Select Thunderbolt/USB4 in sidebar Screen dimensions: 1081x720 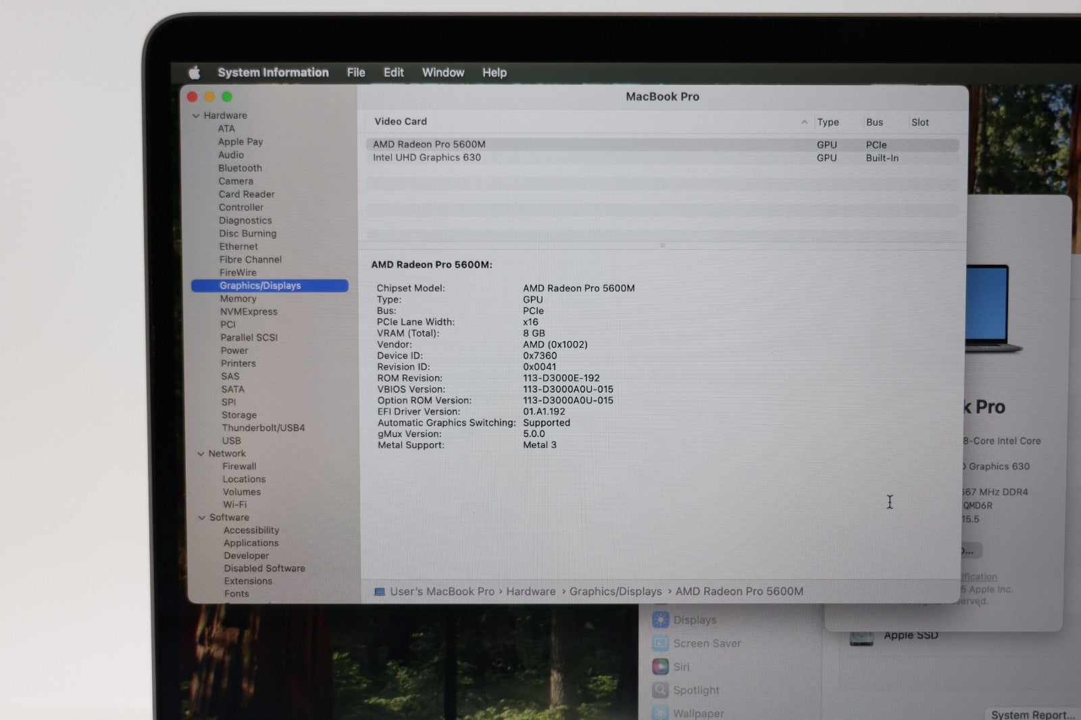point(263,428)
